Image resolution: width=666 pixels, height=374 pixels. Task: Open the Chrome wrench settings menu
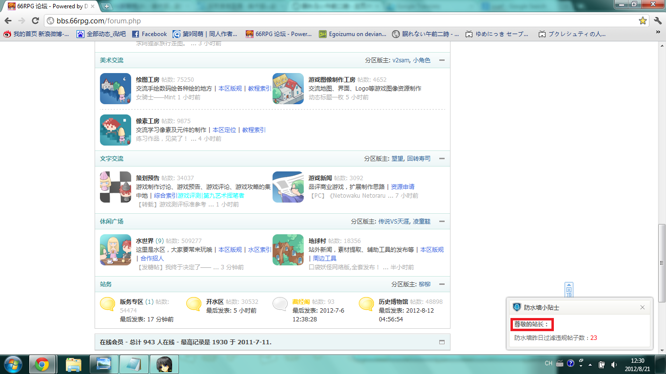(657, 20)
